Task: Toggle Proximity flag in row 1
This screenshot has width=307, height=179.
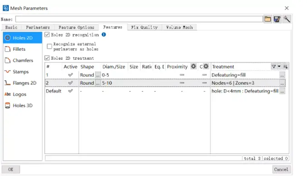Action: pyautogui.click(x=182, y=75)
